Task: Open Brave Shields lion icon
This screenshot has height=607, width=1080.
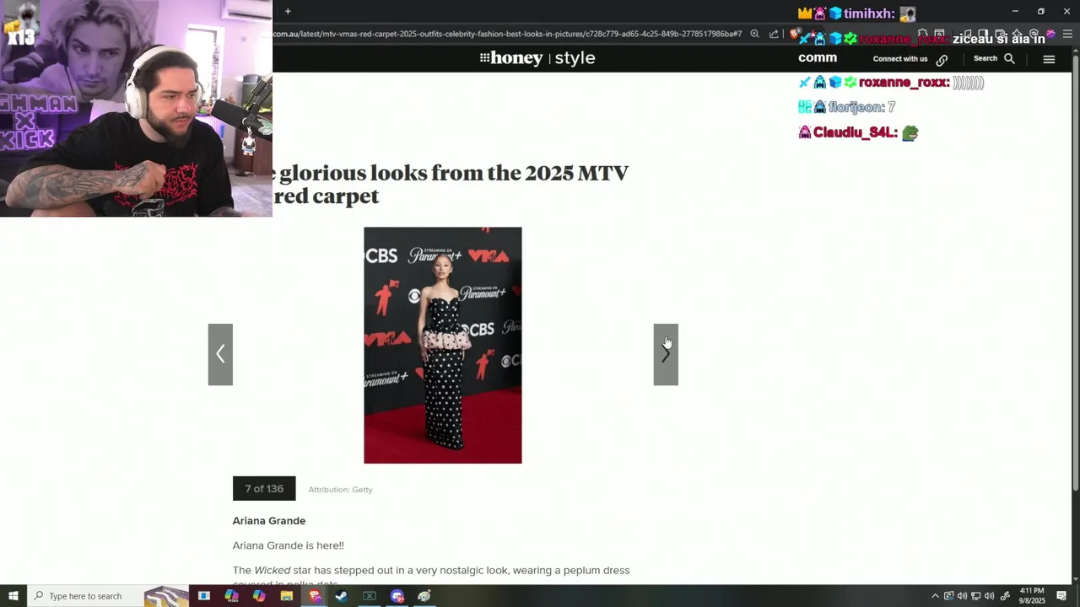Action: 794,35
